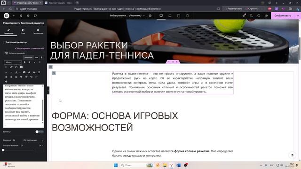Click the insert link icon in editor
Viewport: 301px width, 169px height.
(x=11, y=67)
